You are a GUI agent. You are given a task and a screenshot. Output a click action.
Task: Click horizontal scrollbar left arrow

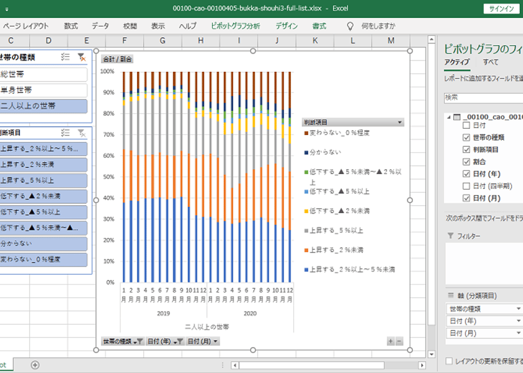[x=235, y=365]
